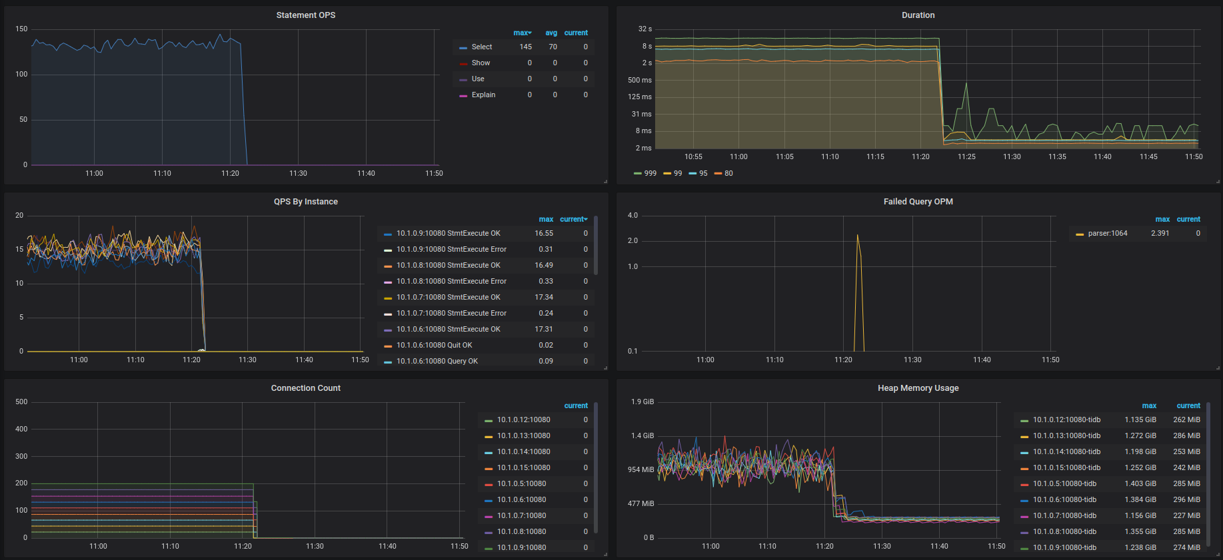Click swatch of 10.1.0.9:10080 StmtExecute OK
1223x560 pixels.
388,234
